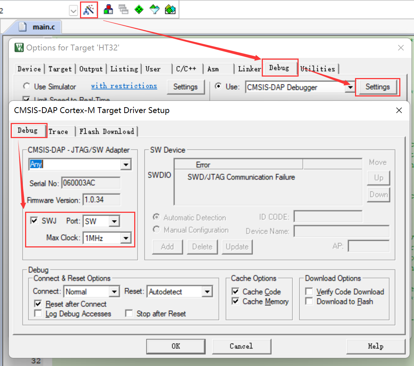Expand the Max Clock dropdown
Screen dimensions: 414x366
tap(126, 238)
